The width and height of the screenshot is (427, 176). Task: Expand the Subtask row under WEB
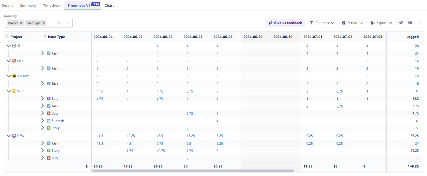(42, 121)
